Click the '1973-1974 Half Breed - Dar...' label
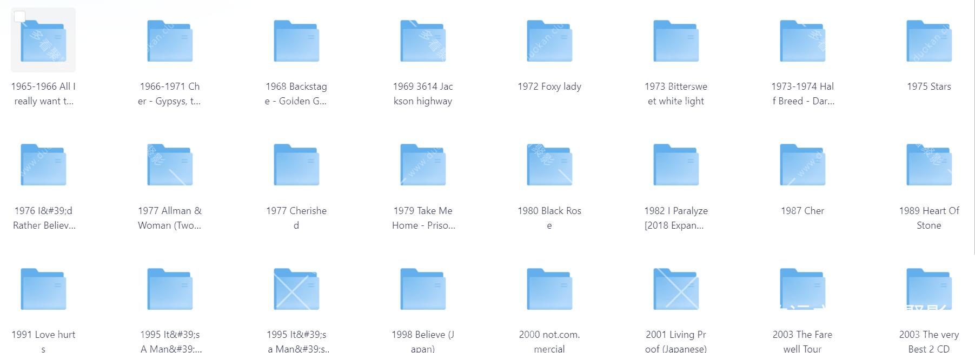 [x=802, y=94]
